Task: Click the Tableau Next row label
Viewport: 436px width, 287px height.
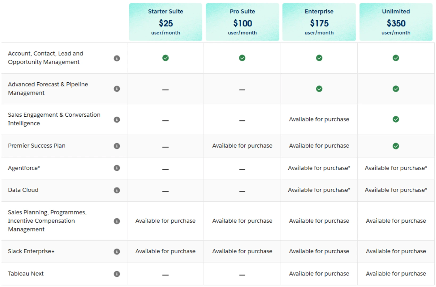Action: click(26, 273)
